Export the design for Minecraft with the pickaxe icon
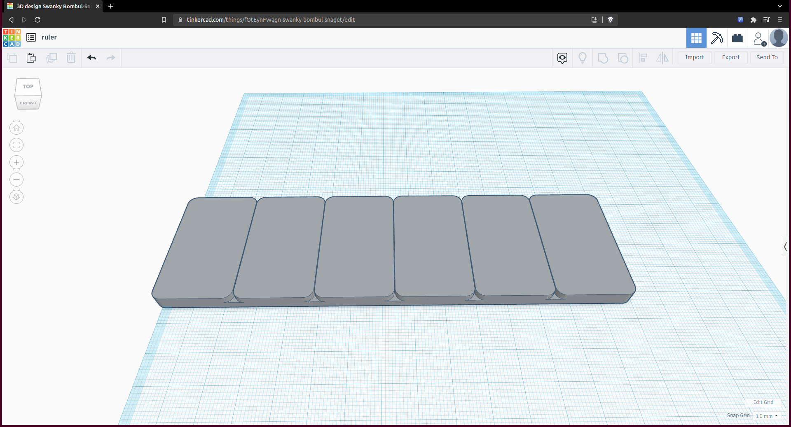The image size is (791, 427). pos(717,38)
